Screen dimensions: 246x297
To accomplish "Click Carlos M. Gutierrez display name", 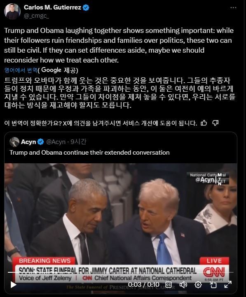I will (52, 7).
